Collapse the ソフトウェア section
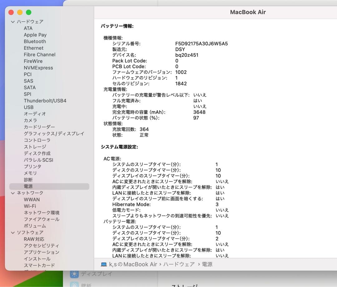Screen dimensions: 337x287 click(x=12, y=232)
